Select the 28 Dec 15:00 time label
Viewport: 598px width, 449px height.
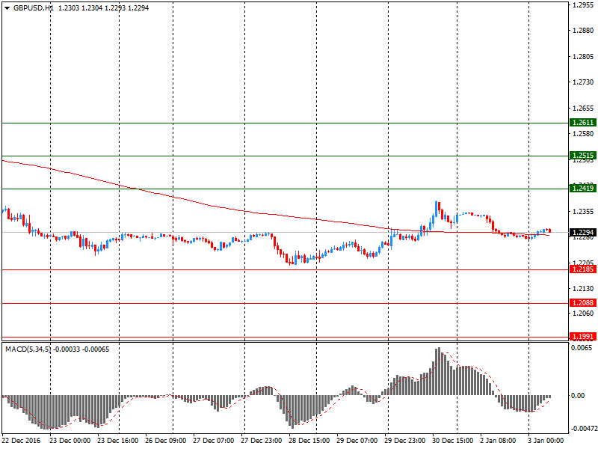click(309, 441)
